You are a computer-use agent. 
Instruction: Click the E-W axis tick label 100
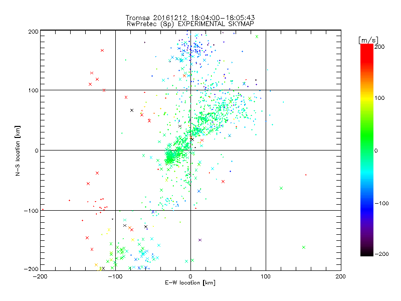(x=266, y=276)
